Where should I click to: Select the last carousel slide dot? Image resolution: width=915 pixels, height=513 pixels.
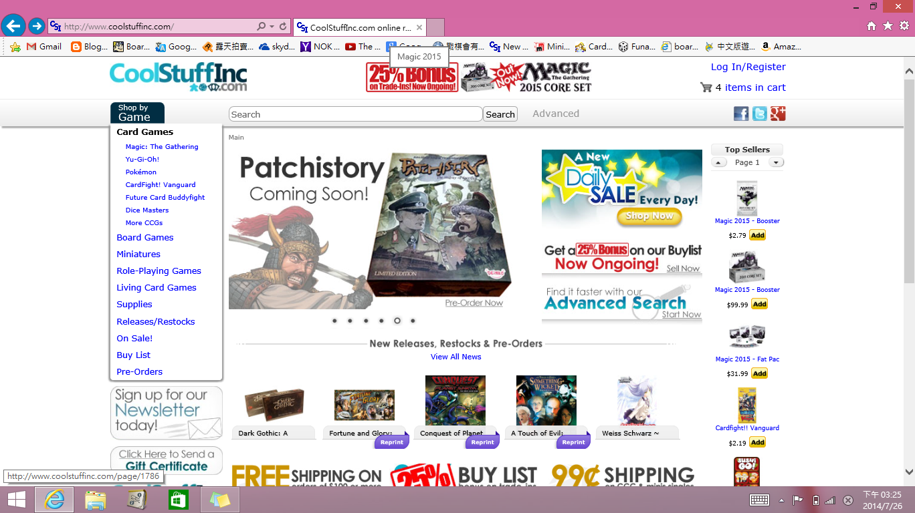(413, 321)
